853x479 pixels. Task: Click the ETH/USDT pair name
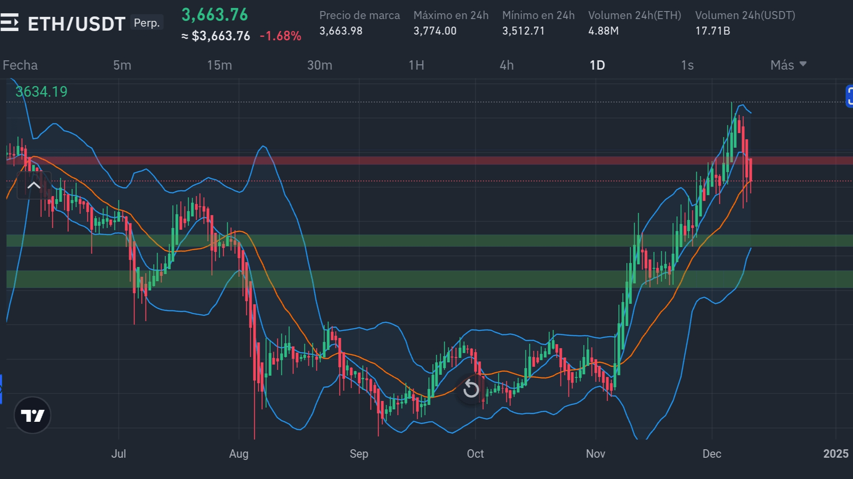coord(76,24)
